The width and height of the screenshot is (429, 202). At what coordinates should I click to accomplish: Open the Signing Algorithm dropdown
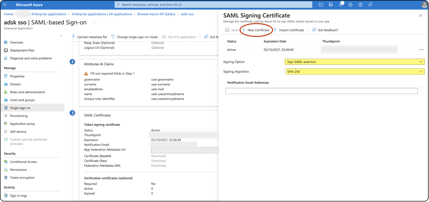pyautogui.click(x=354, y=72)
